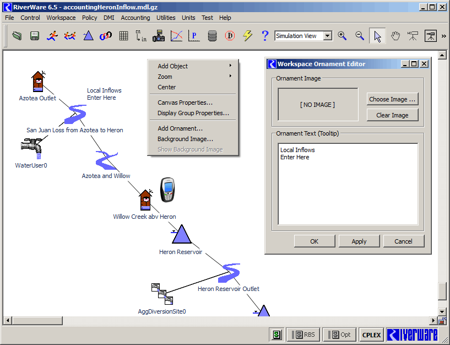Click the Ornament Text tooltip field
Screen dimensions: 450x345
[x=348, y=184]
